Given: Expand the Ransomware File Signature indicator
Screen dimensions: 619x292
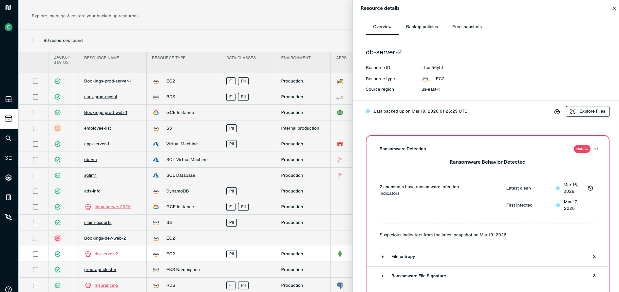Looking at the screenshot, I should click(383, 276).
